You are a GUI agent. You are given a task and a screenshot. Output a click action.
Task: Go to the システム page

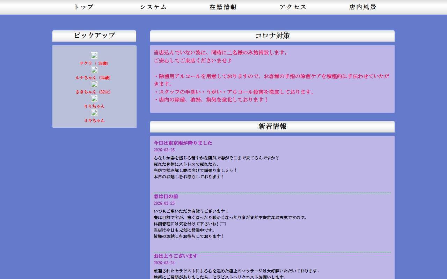coord(153,7)
